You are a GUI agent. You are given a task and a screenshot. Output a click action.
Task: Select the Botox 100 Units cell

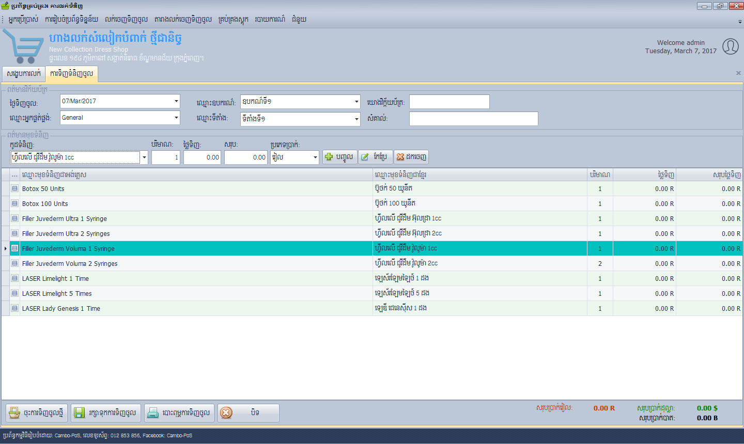196,203
